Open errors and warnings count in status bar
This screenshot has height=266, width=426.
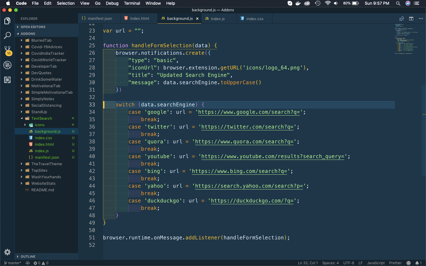41,263
